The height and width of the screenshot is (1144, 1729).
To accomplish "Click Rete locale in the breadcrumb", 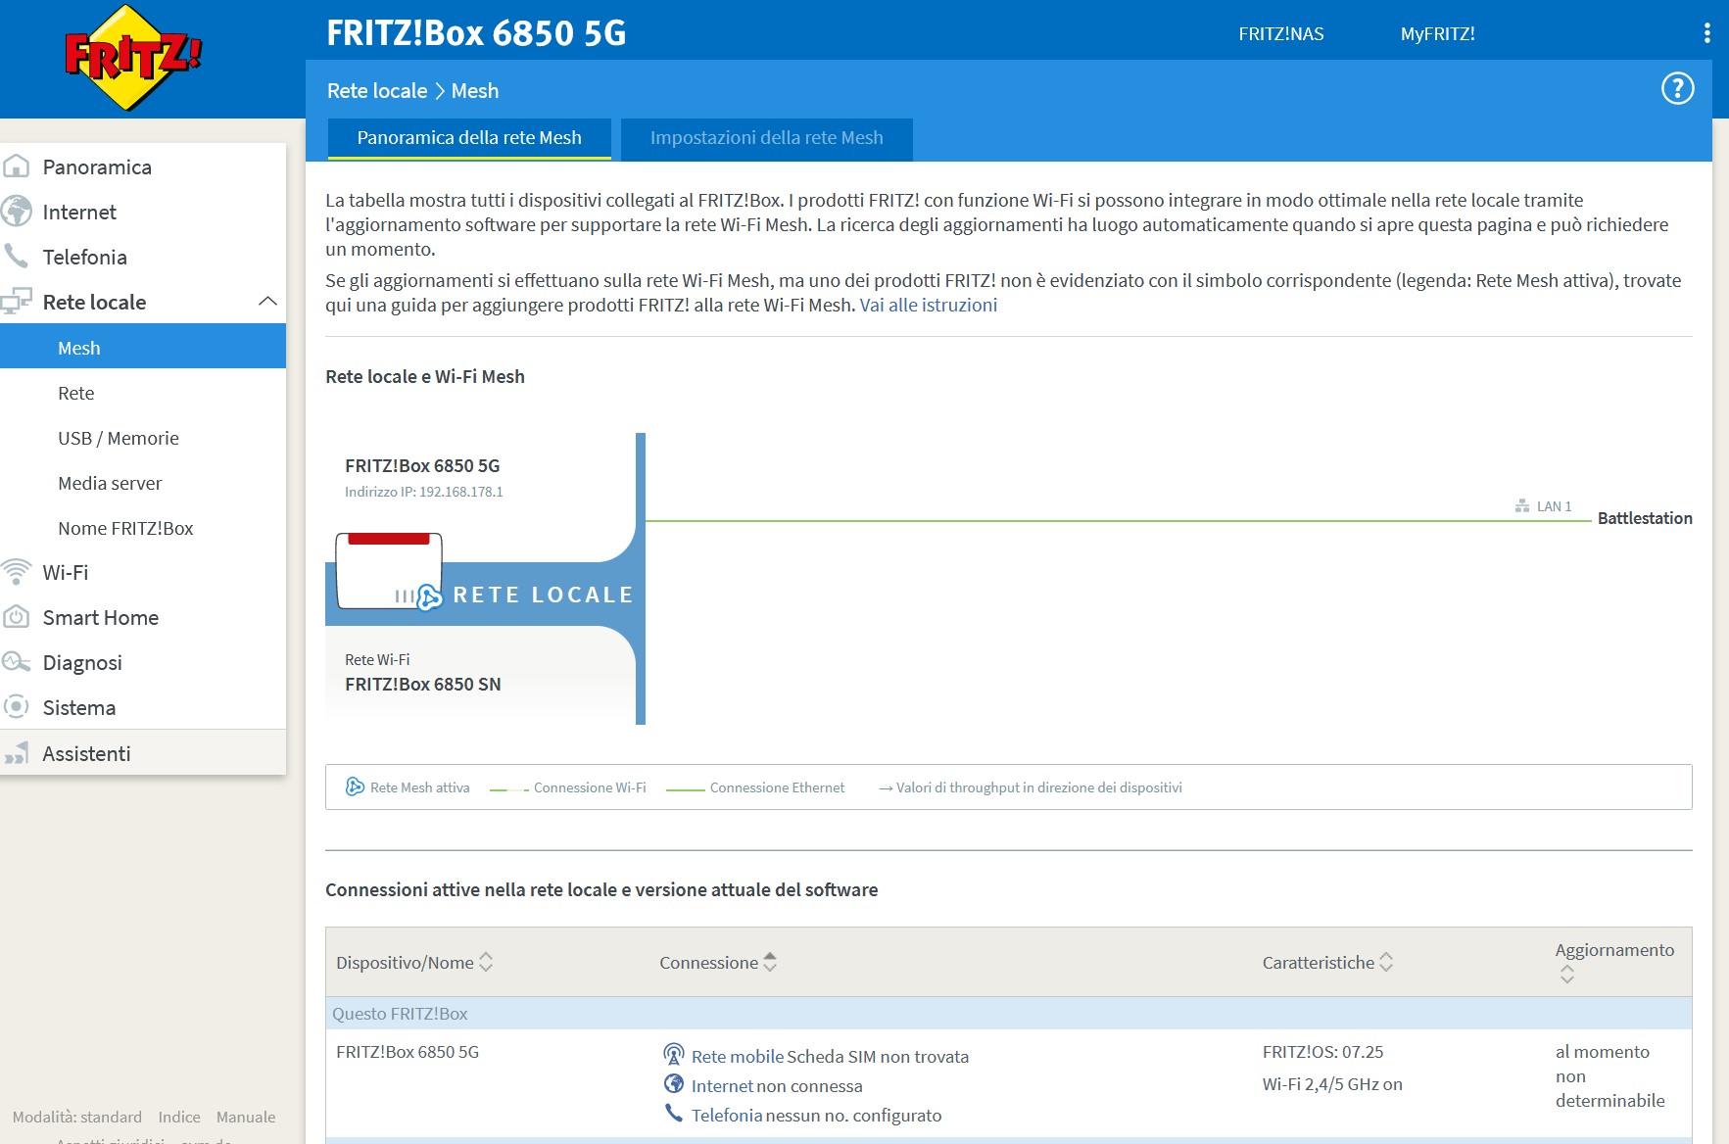I will pos(377,91).
